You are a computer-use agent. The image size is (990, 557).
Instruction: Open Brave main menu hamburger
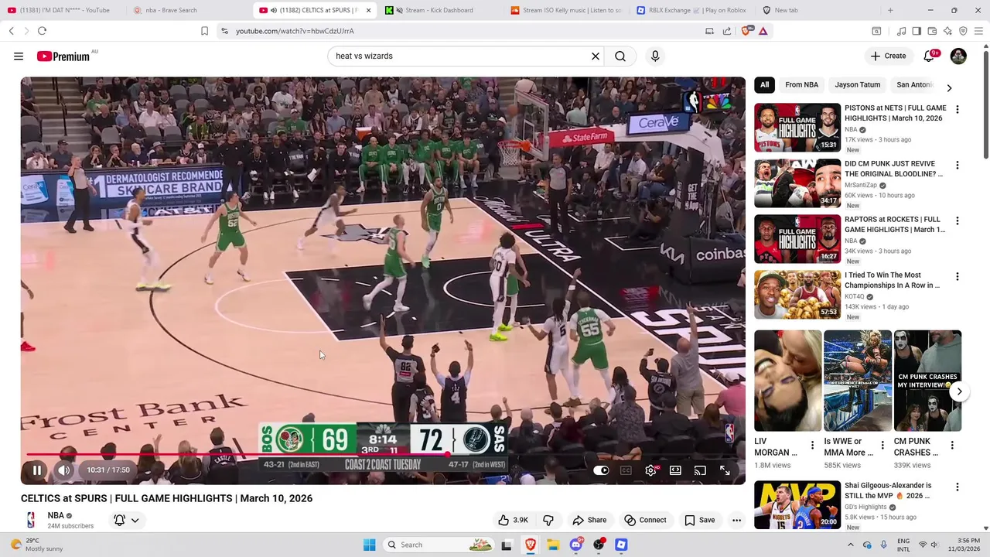[978, 31]
